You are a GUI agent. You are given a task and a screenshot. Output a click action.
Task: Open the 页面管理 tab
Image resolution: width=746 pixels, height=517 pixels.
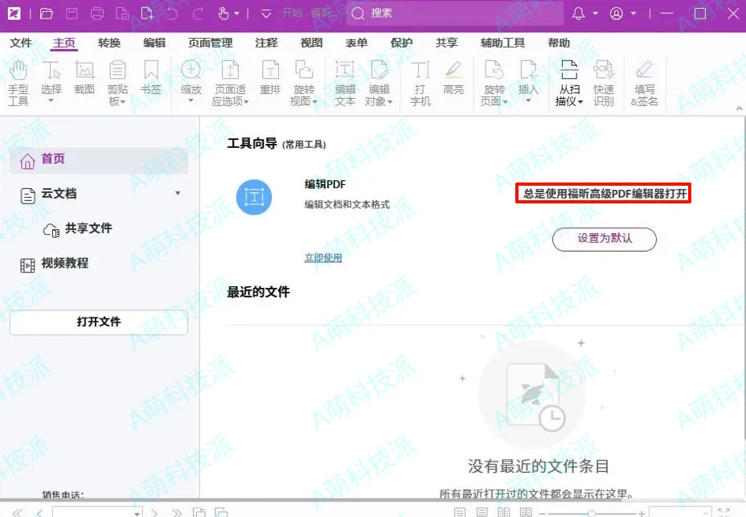pos(211,43)
